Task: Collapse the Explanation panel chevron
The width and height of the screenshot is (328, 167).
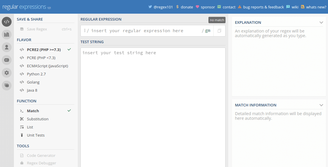Action: 321,22
